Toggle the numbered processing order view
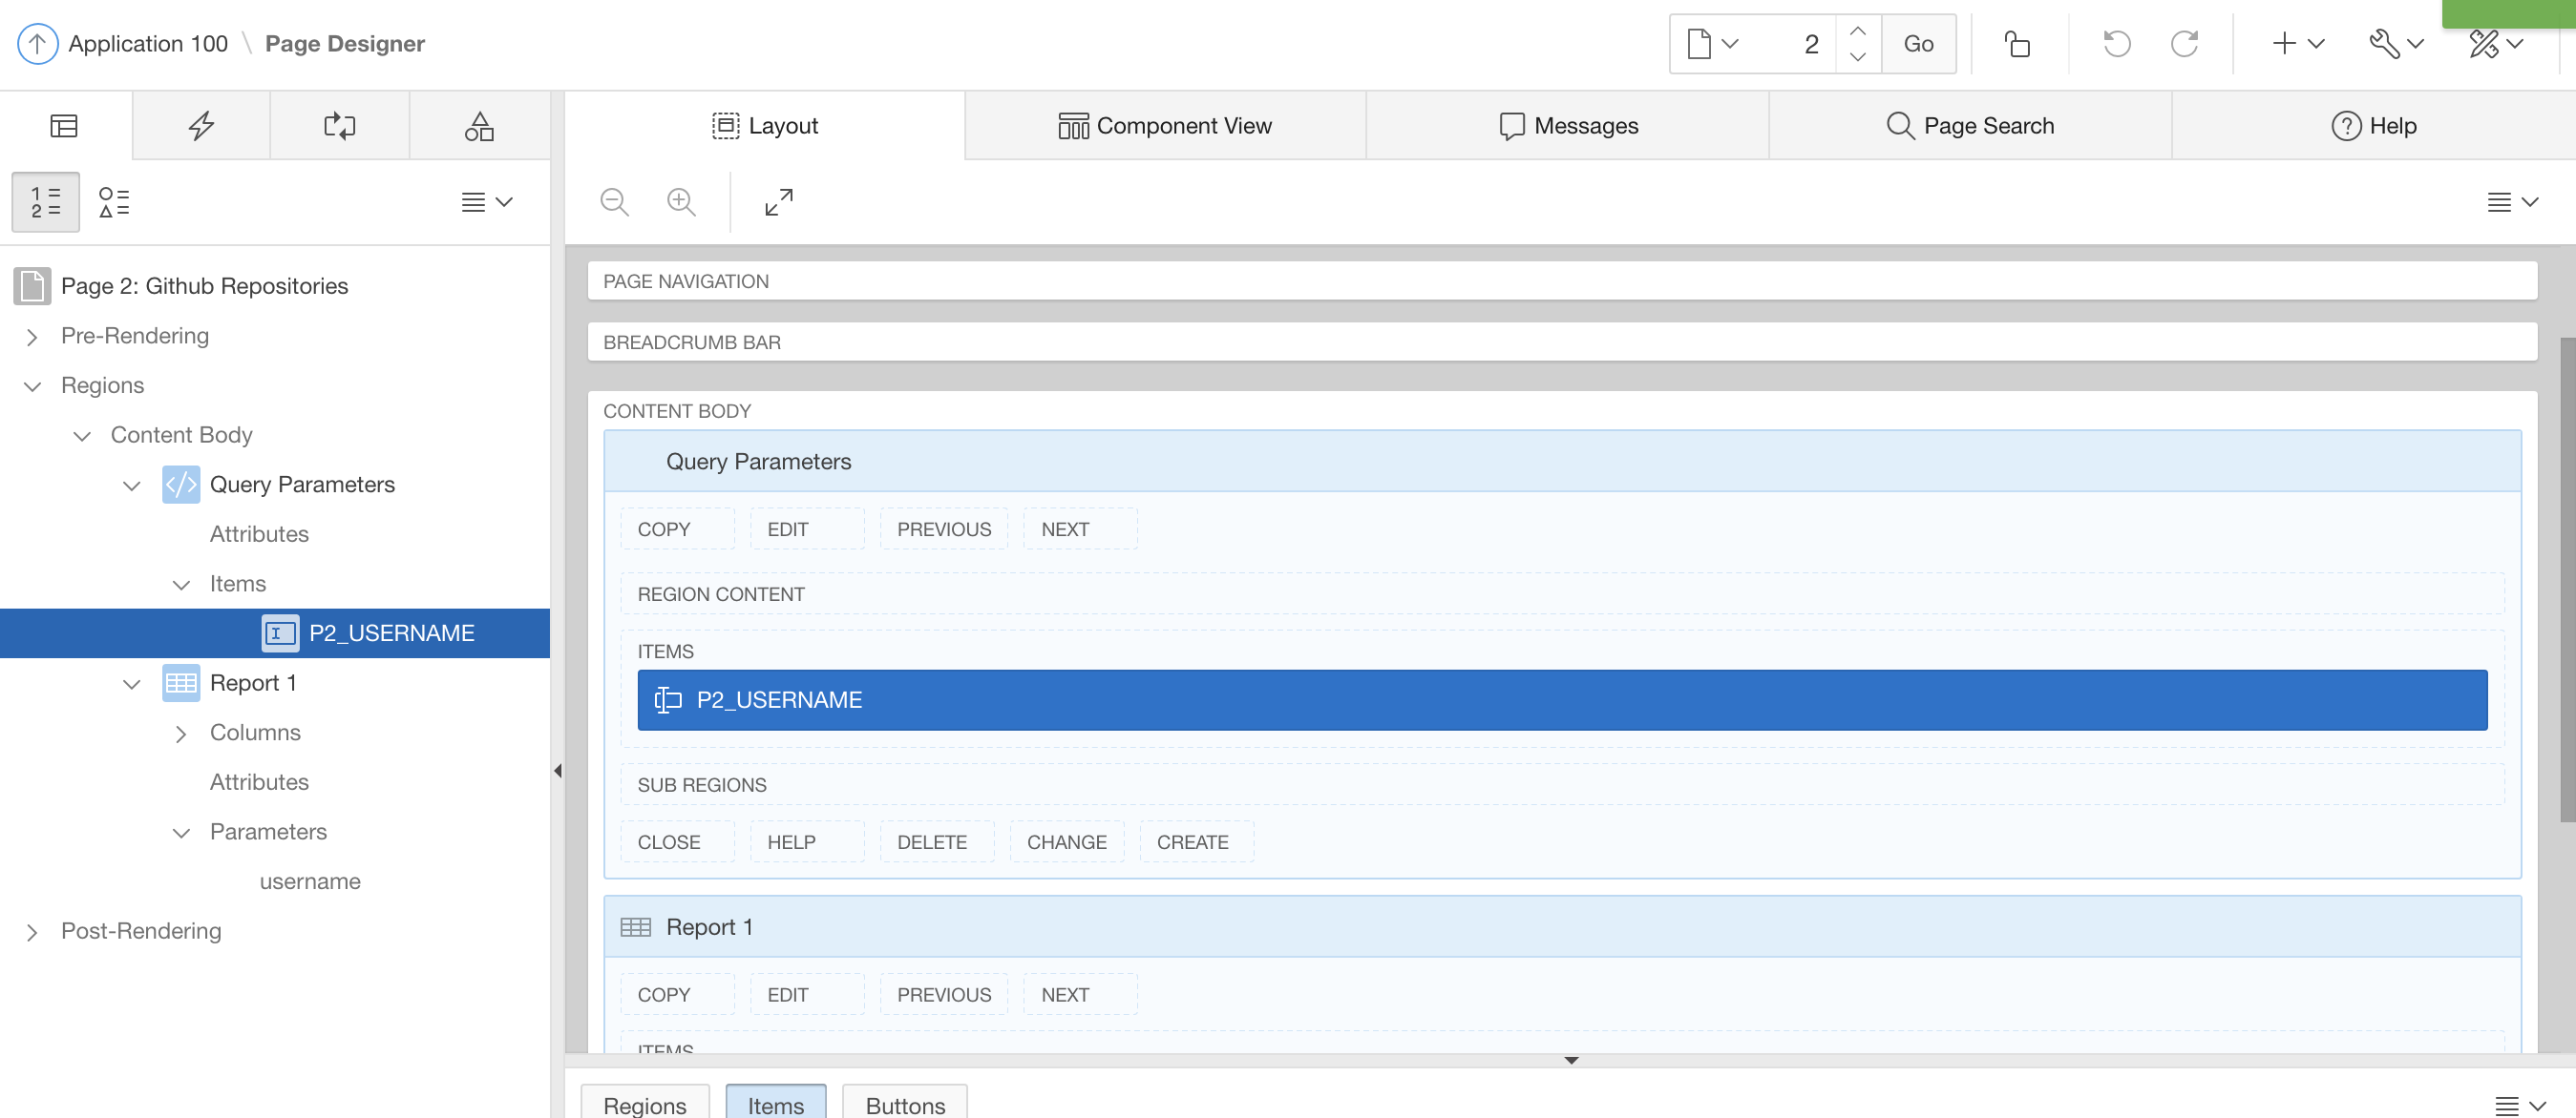The height and width of the screenshot is (1118, 2576). tap(46, 202)
